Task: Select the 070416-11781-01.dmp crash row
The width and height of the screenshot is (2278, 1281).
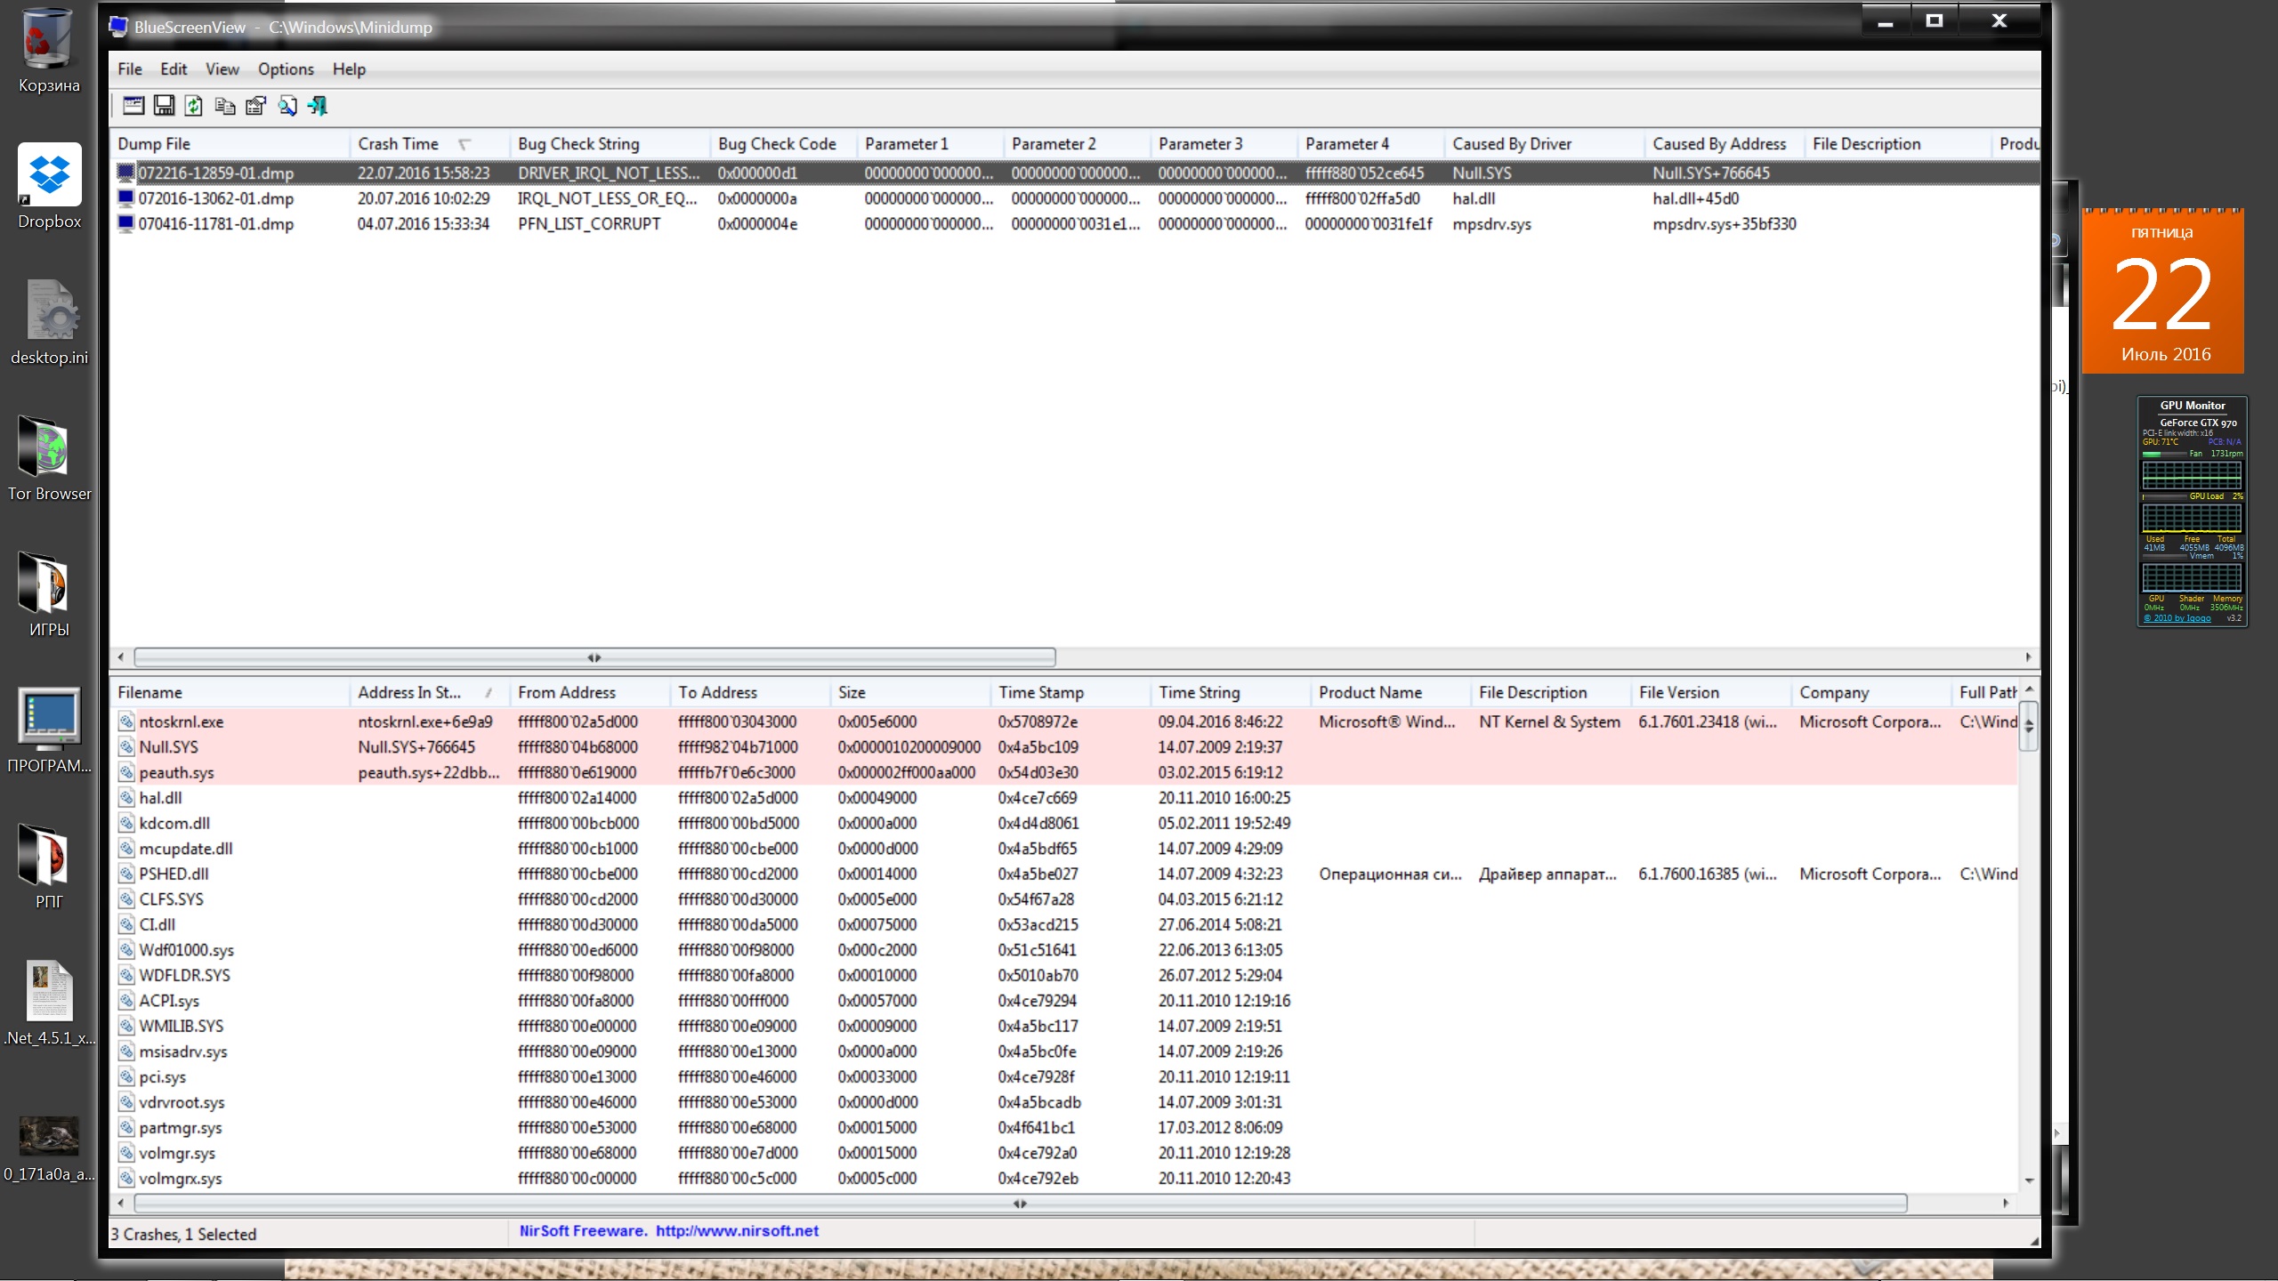Action: click(216, 224)
